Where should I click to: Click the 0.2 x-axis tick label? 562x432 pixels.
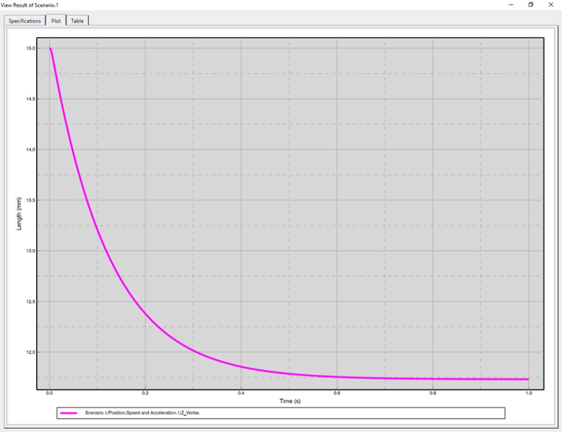(145, 393)
